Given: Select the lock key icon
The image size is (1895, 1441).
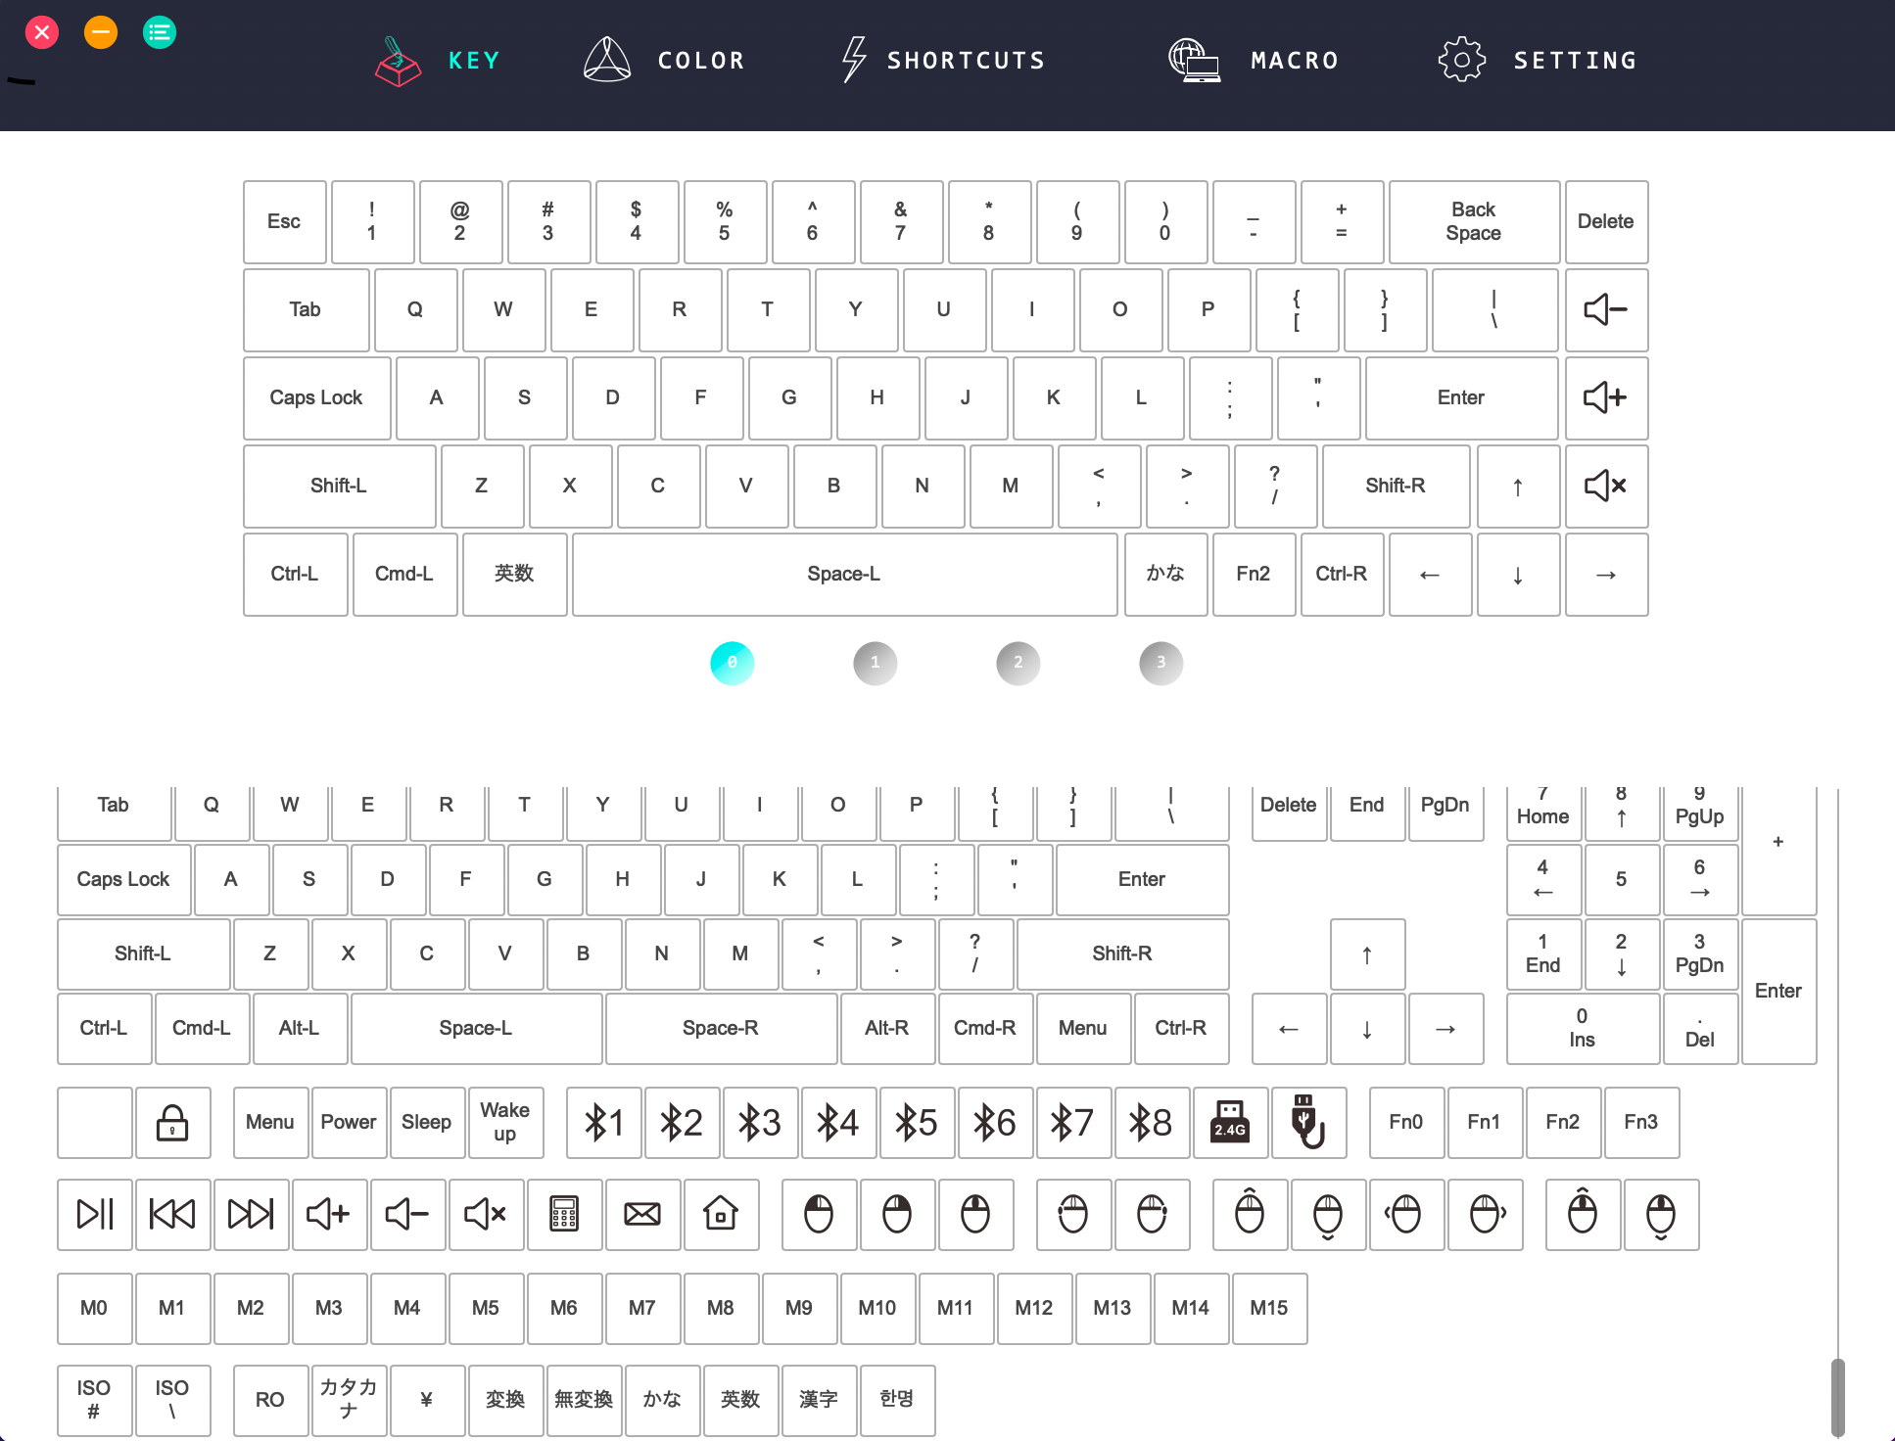Looking at the screenshot, I should (x=172, y=1122).
